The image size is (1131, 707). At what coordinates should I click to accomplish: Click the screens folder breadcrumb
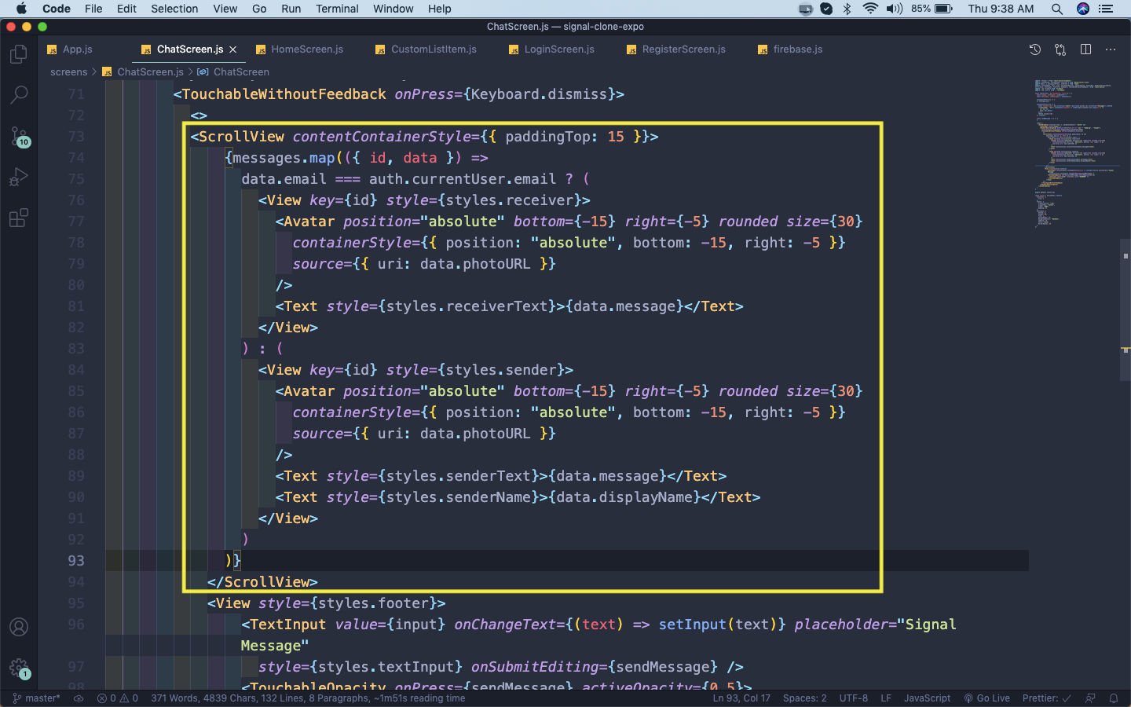tap(68, 71)
